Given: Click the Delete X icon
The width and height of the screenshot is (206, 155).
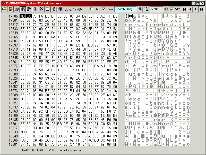Looking at the screenshot, I should click(41, 9).
